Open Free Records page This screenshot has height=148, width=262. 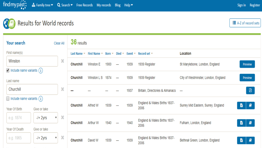84,5
